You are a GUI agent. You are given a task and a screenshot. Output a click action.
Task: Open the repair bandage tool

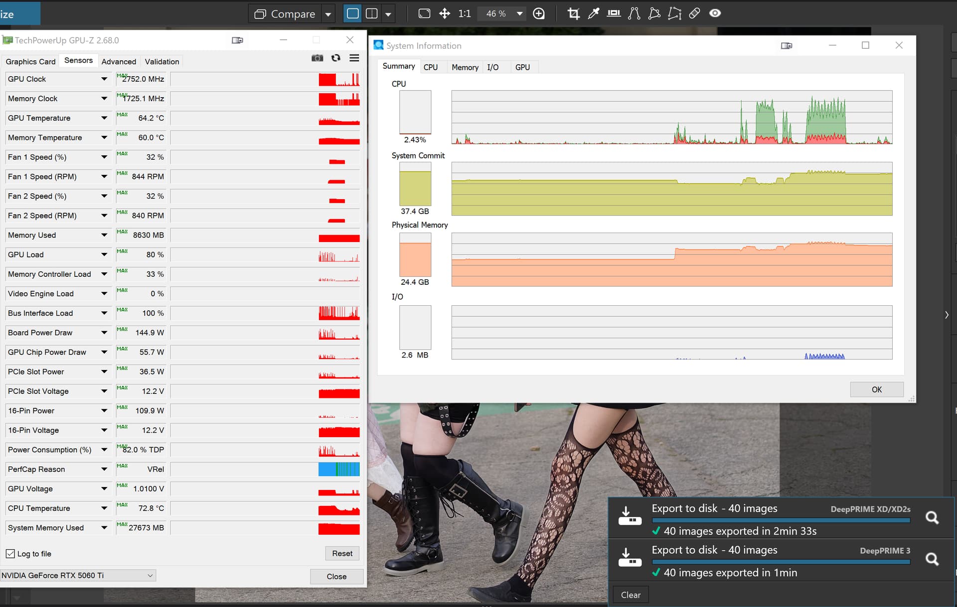[x=694, y=13]
